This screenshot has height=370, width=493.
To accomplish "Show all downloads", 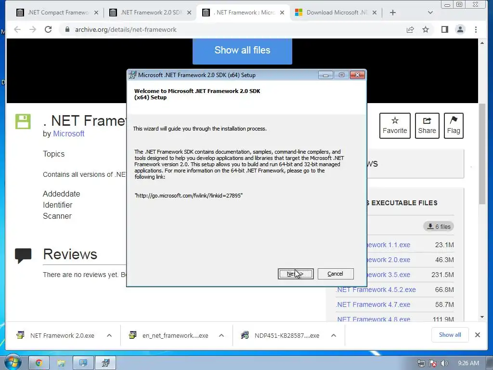I will [x=450, y=335].
